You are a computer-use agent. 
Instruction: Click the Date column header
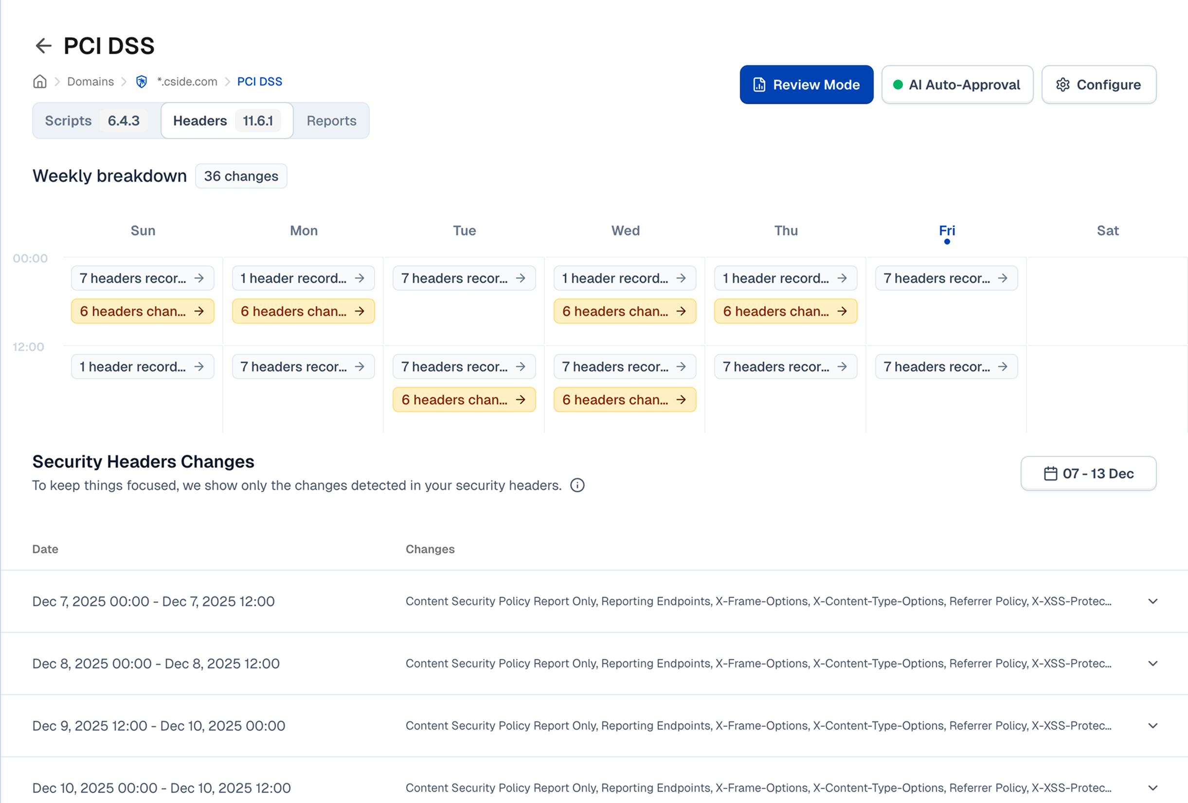(x=46, y=550)
